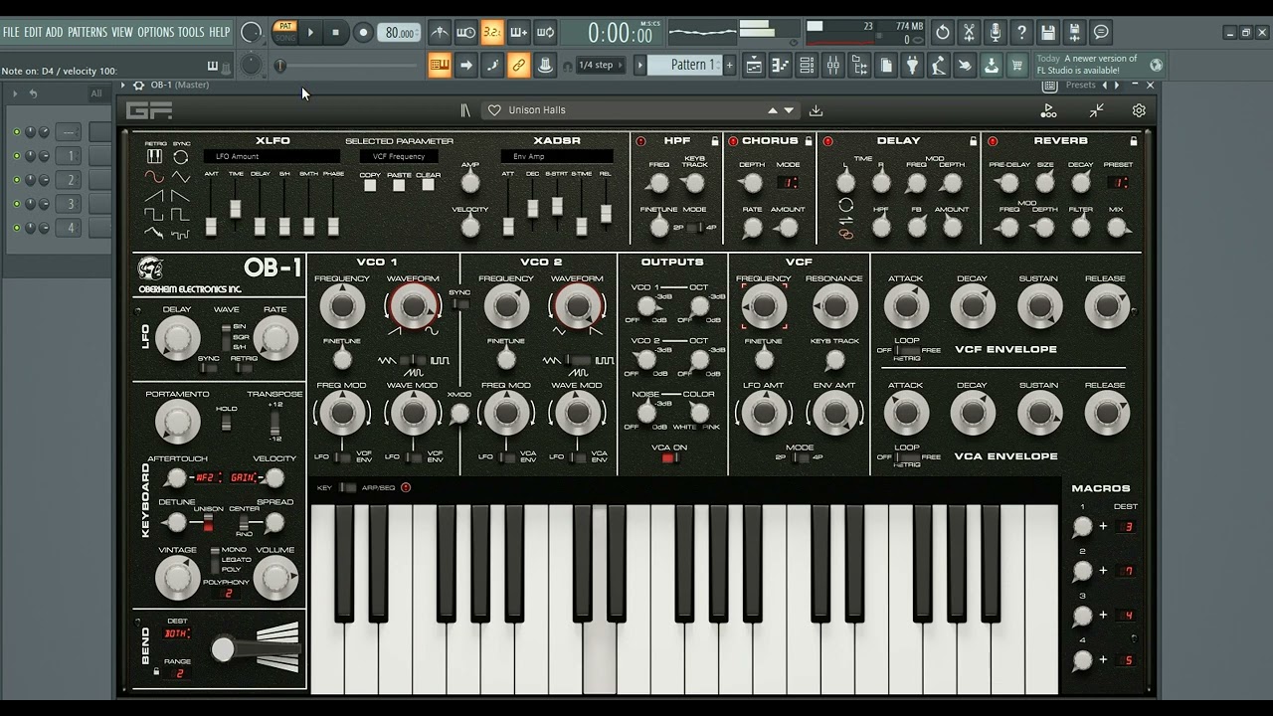Viewport: 1273px width, 716px height.
Task: Toggle the metronome icon
Action: point(440,33)
